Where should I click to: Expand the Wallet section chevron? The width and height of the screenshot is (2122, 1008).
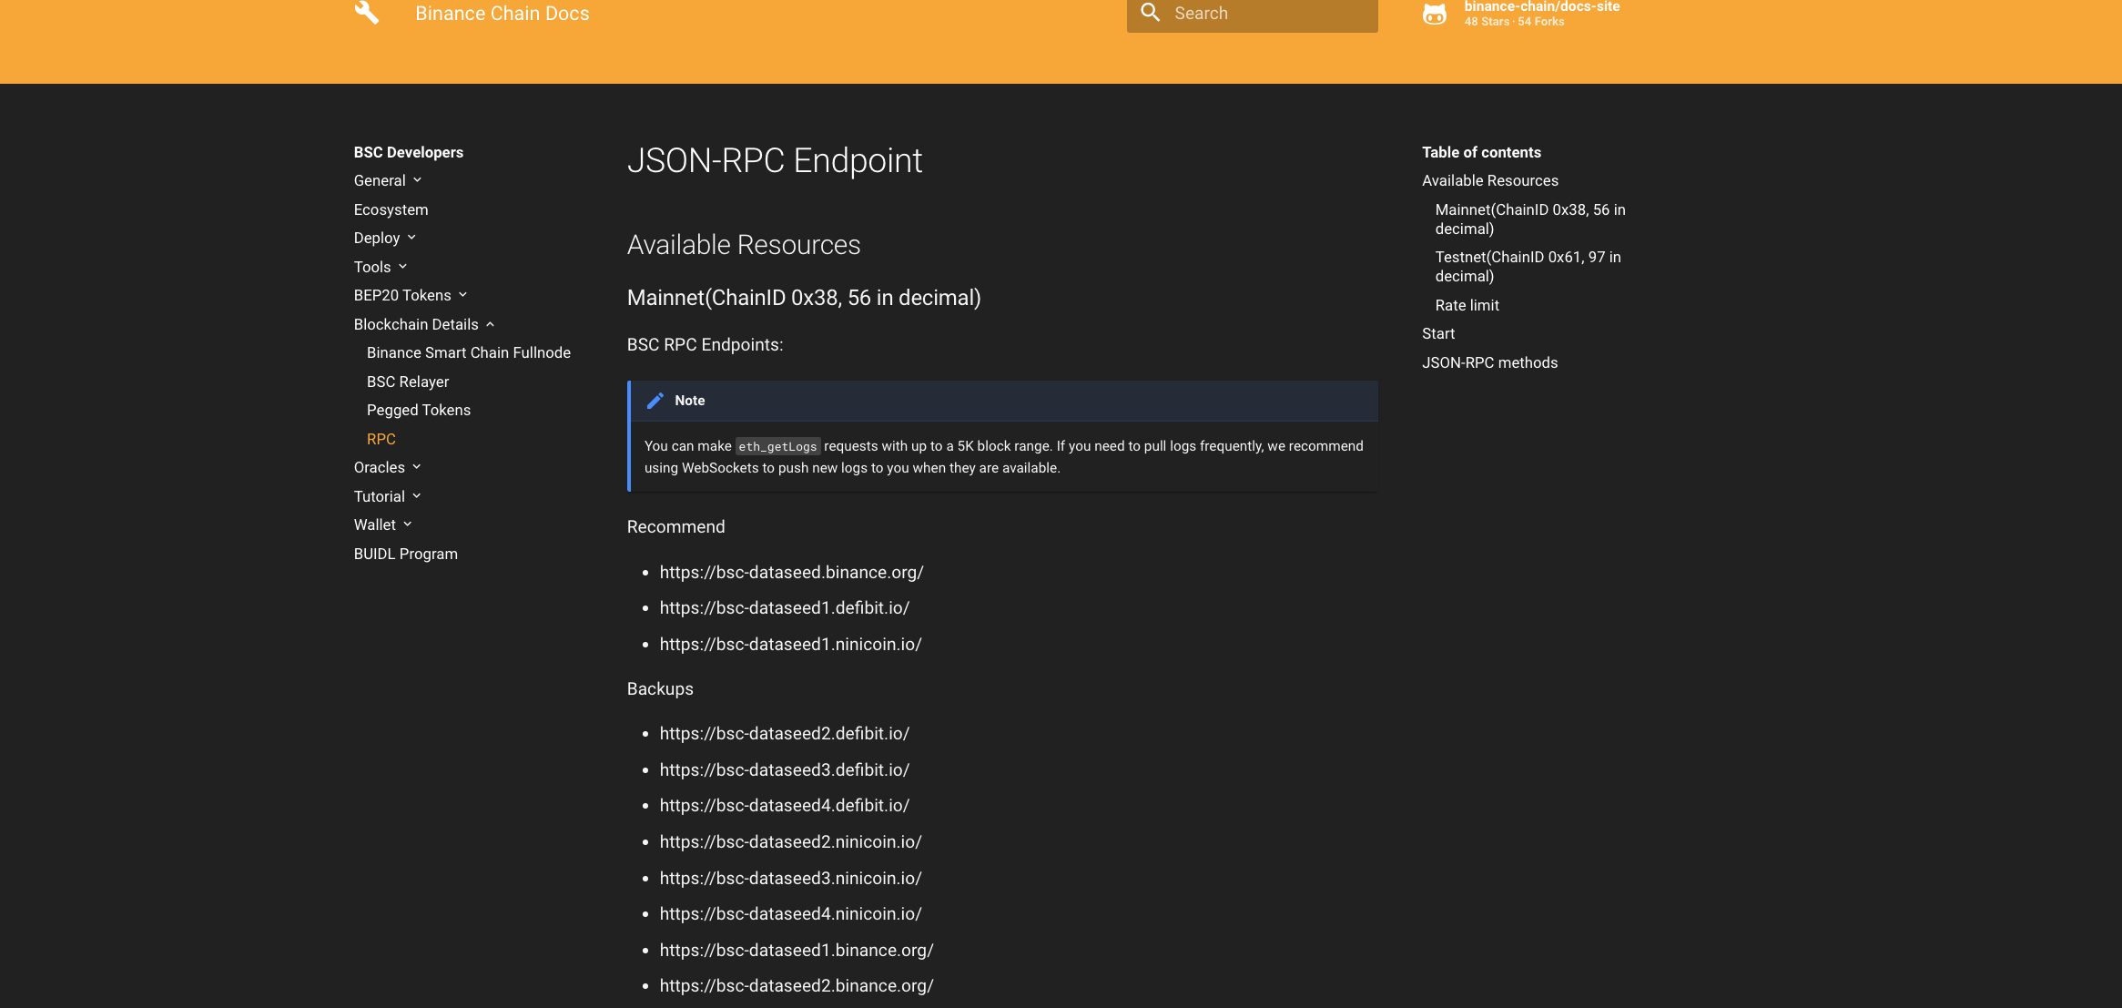408,524
